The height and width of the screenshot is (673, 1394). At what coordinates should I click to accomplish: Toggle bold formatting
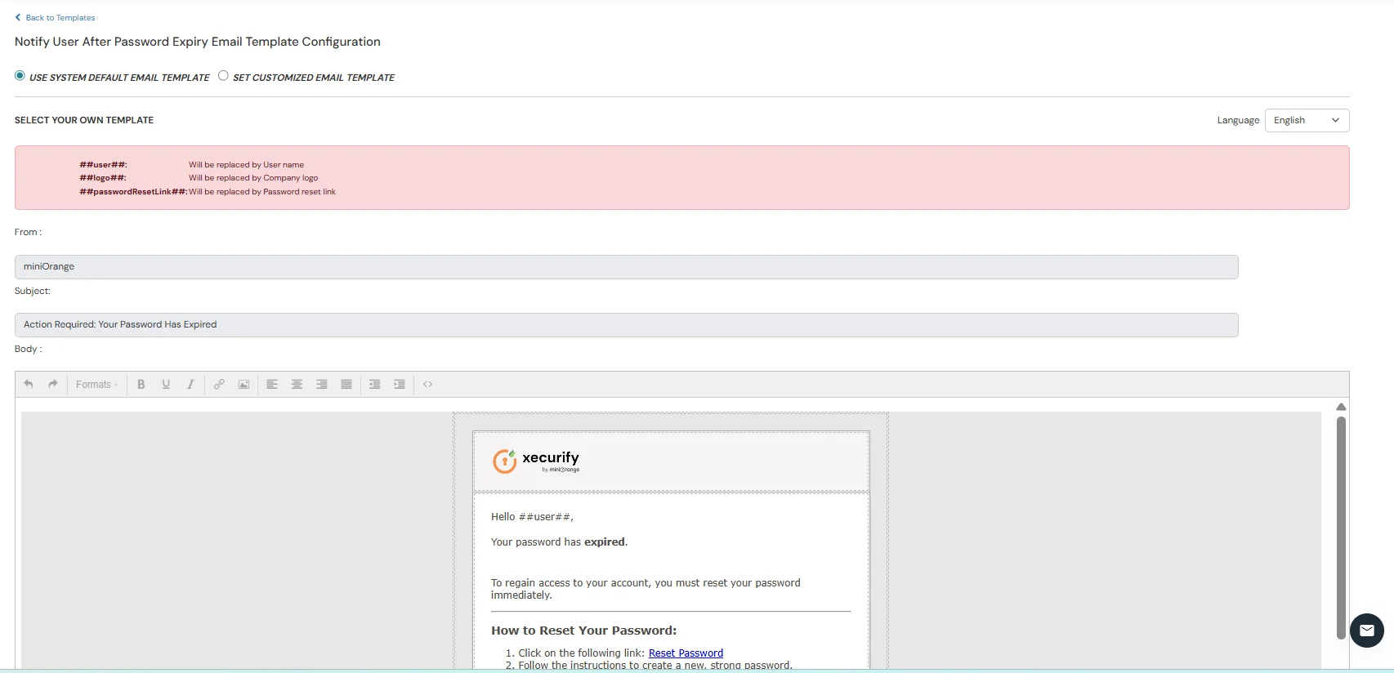pos(141,384)
